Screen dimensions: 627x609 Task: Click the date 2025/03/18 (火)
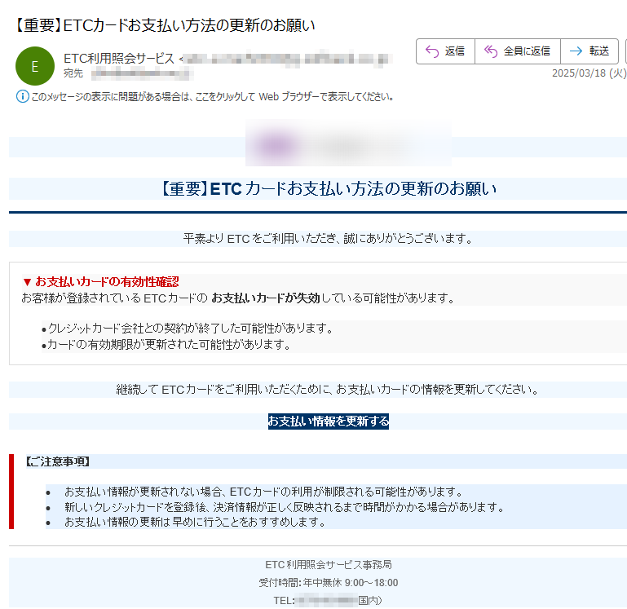click(589, 73)
